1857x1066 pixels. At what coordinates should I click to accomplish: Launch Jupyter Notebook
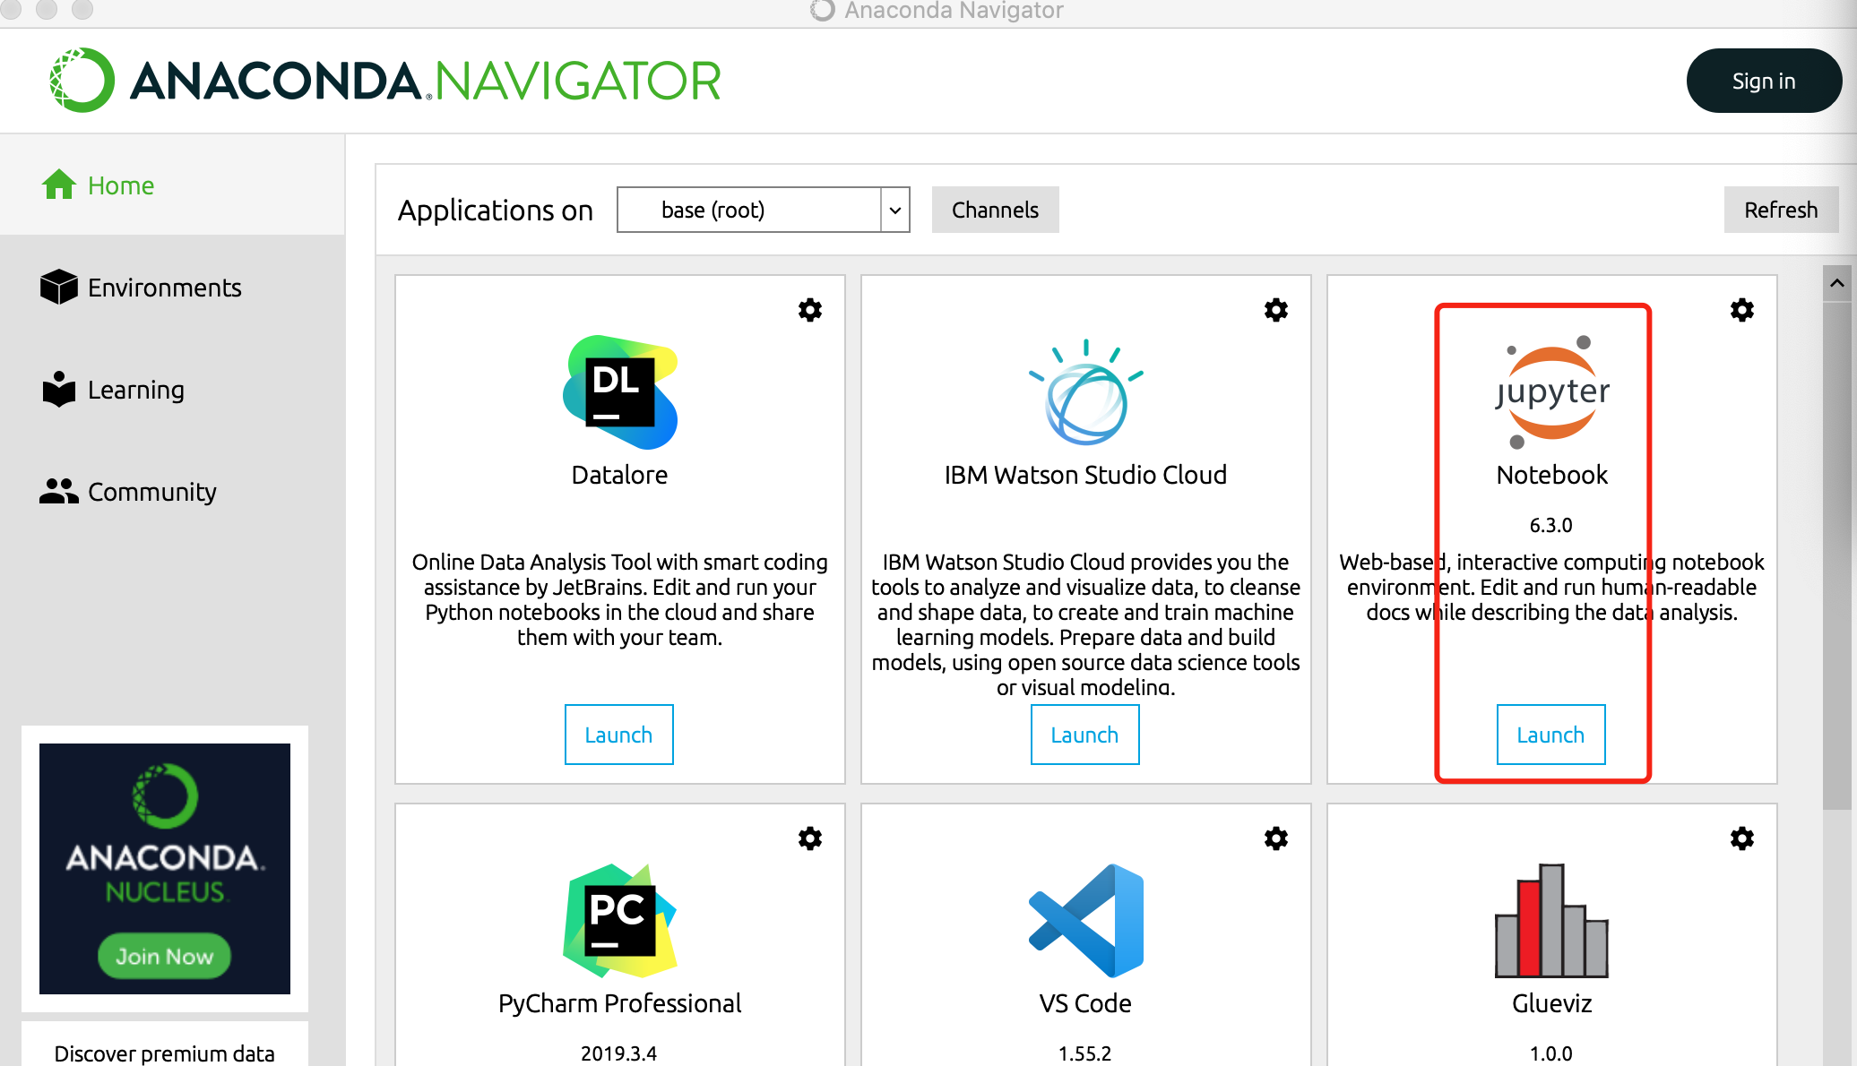(x=1550, y=735)
